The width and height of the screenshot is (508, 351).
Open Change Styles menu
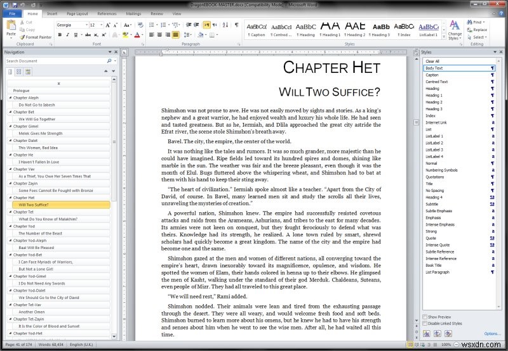pyautogui.click(x=455, y=30)
